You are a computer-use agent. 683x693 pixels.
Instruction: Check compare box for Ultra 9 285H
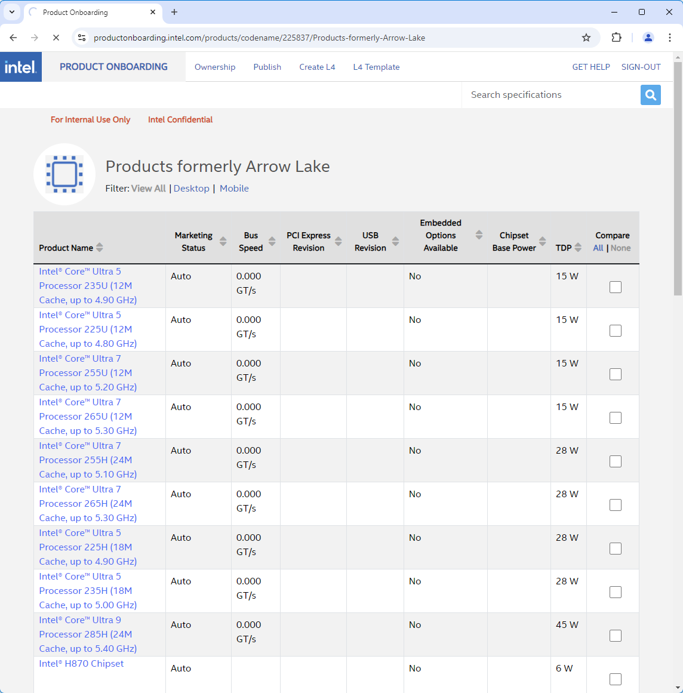616,636
